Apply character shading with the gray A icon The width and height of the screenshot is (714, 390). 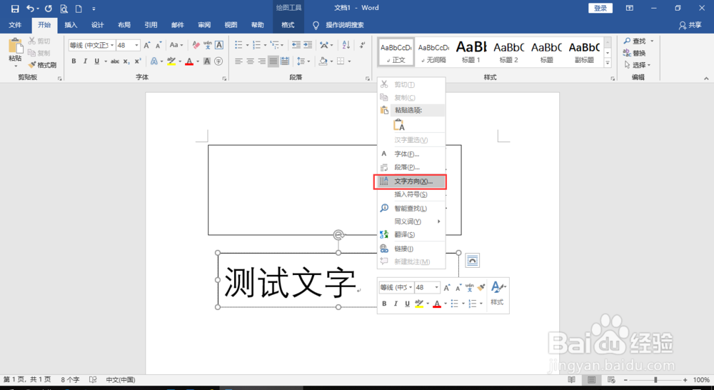[x=207, y=61]
